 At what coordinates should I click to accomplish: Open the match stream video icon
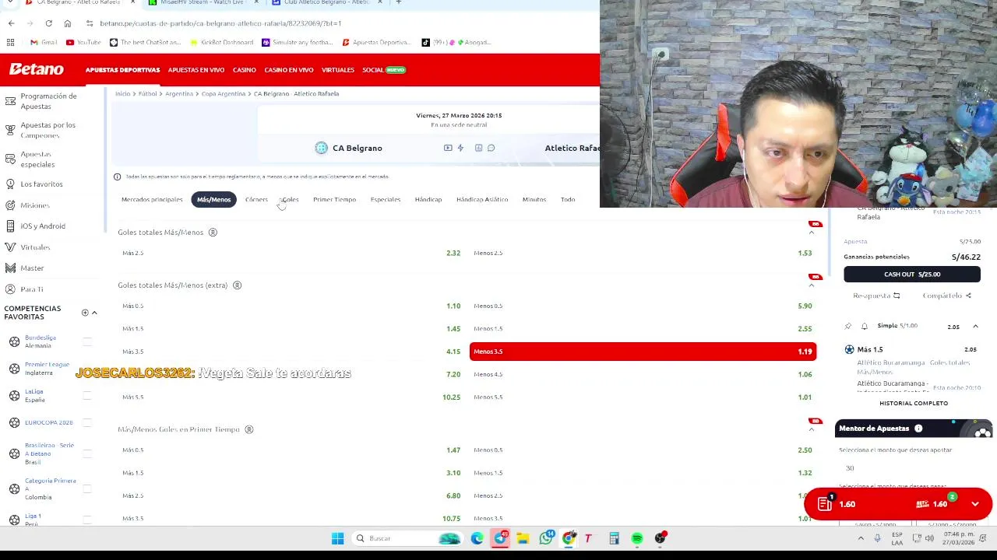coord(448,148)
